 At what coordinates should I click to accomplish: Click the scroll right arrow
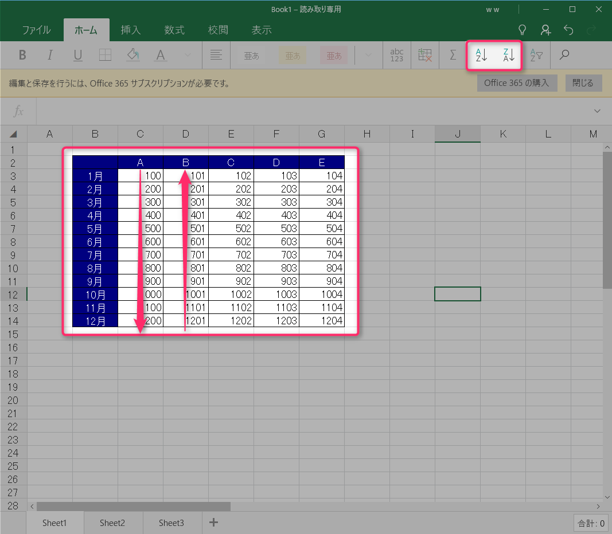tap(598, 506)
